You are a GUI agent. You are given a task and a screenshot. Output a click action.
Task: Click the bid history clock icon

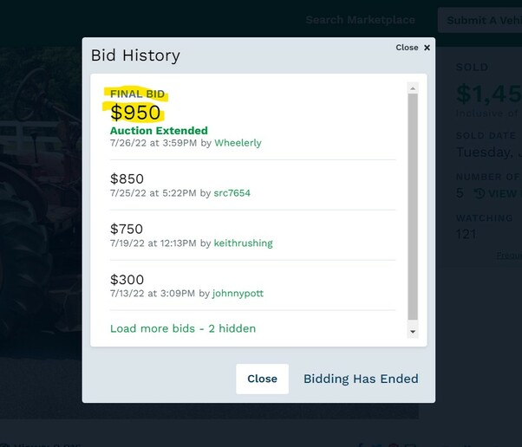(x=479, y=193)
